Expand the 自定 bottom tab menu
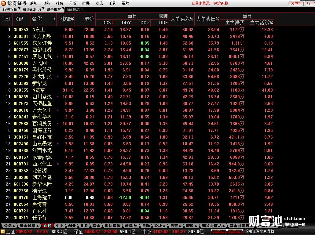The height and width of the screenshot is (235, 315). point(176,226)
